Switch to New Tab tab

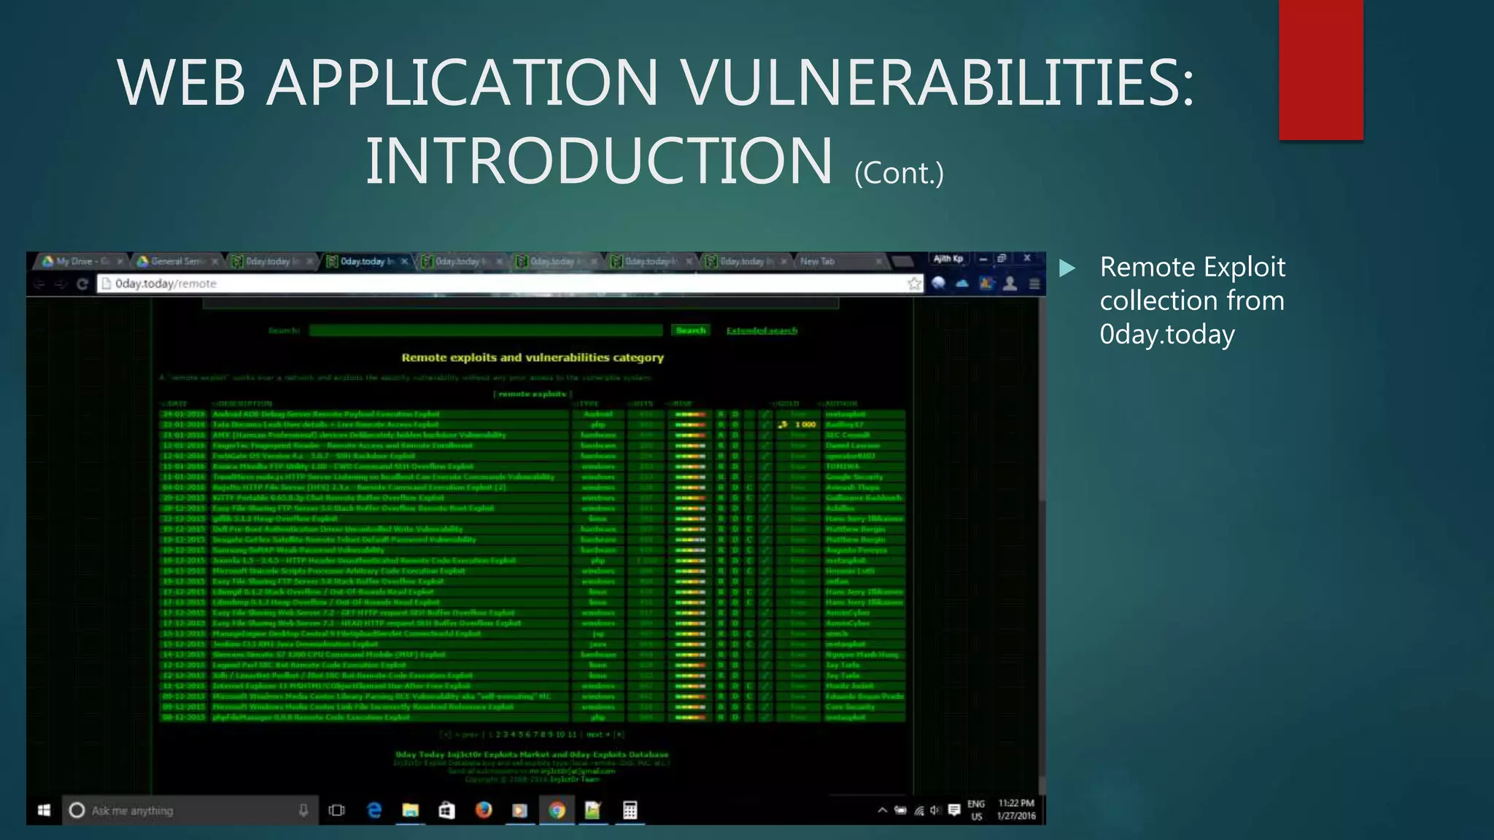pyautogui.click(x=839, y=261)
